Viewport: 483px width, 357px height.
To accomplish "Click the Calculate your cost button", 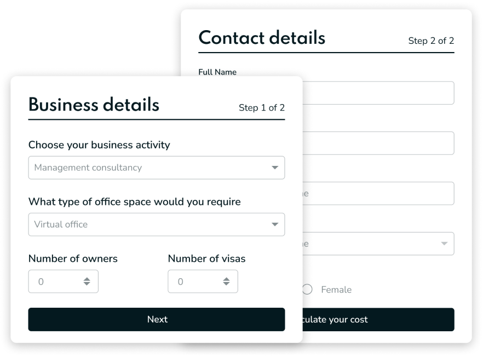I will coord(378,319).
